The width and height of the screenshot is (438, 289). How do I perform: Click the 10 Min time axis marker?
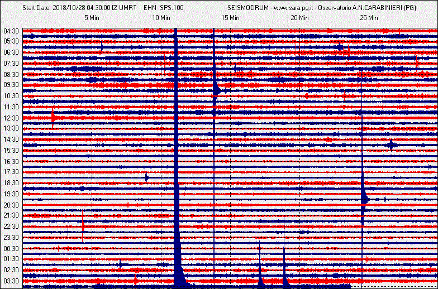(x=161, y=18)
